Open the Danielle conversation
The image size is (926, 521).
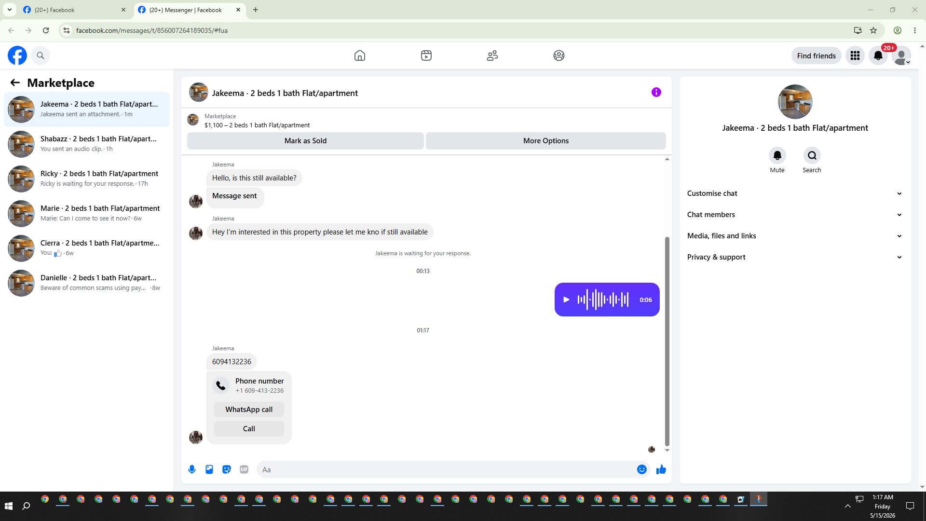point(87,283)
